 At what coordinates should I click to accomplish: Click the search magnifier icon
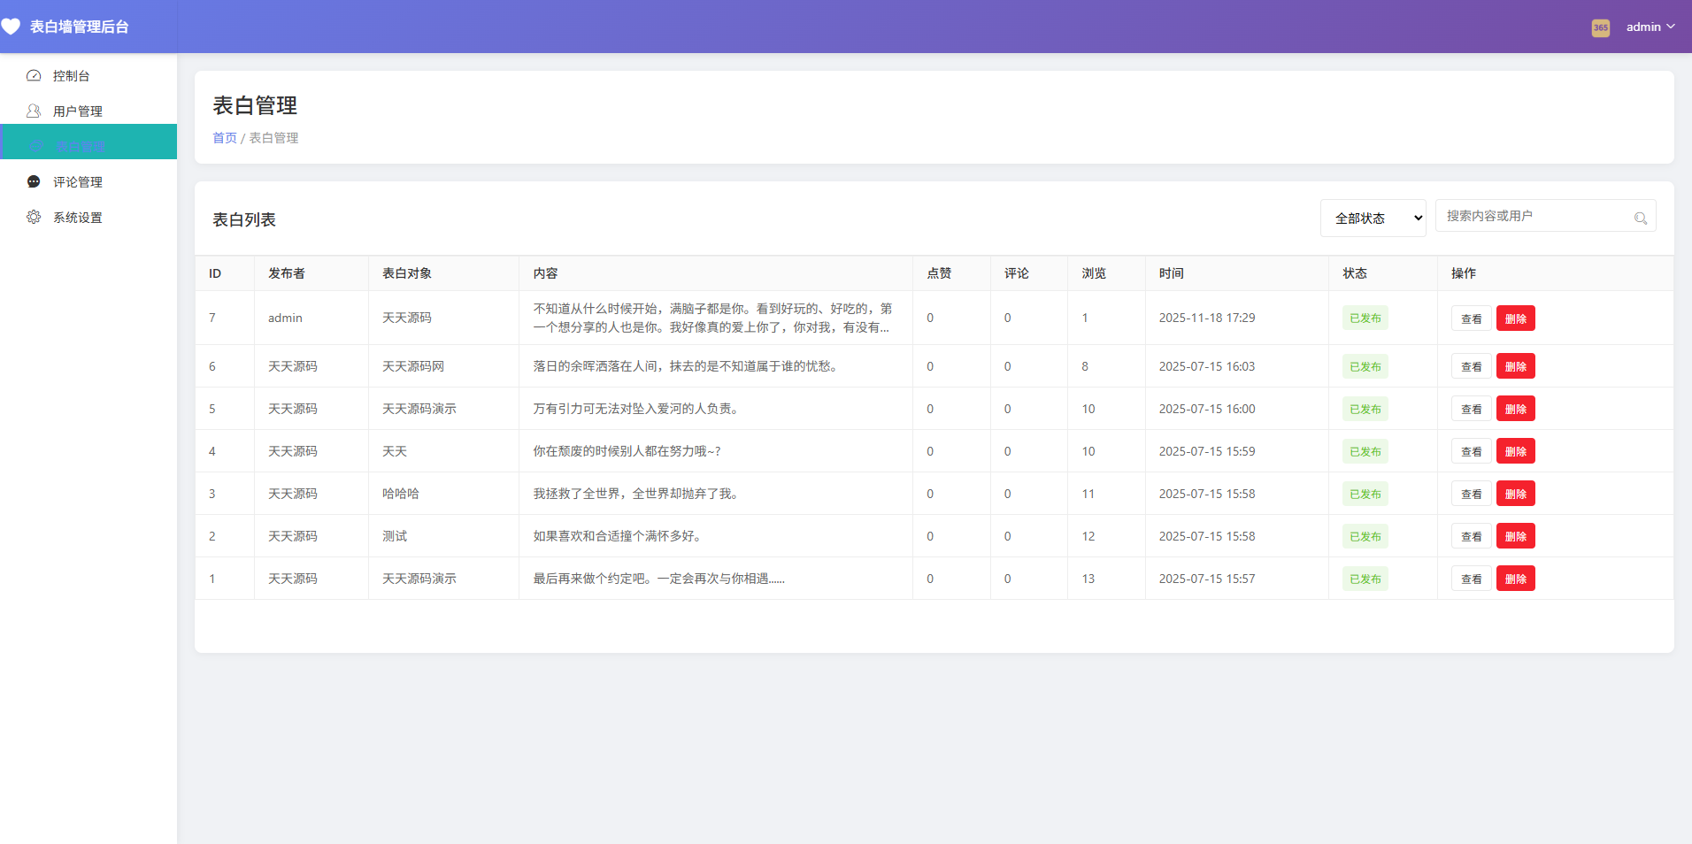[1640, 216]
